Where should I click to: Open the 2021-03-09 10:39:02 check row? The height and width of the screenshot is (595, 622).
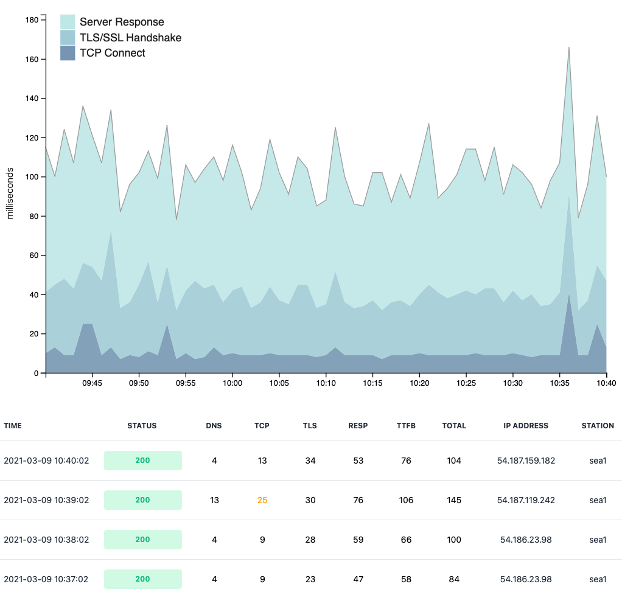click(311, 500)
